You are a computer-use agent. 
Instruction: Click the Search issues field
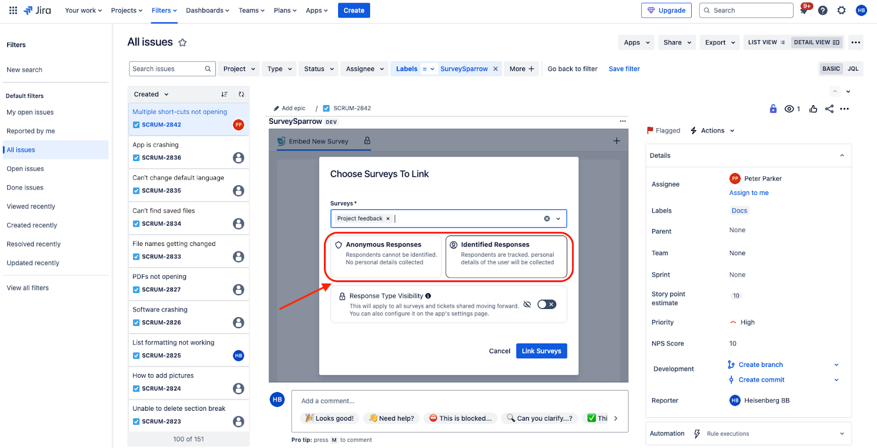point(166,69)
